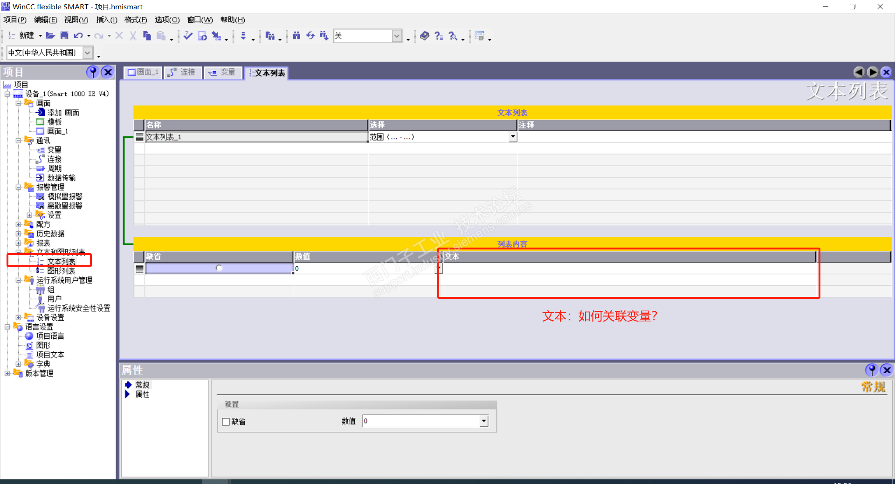Select the 缺省 radio button in list row
The image size is (895, 484).
pyautogui.click(x=219, y=268)
